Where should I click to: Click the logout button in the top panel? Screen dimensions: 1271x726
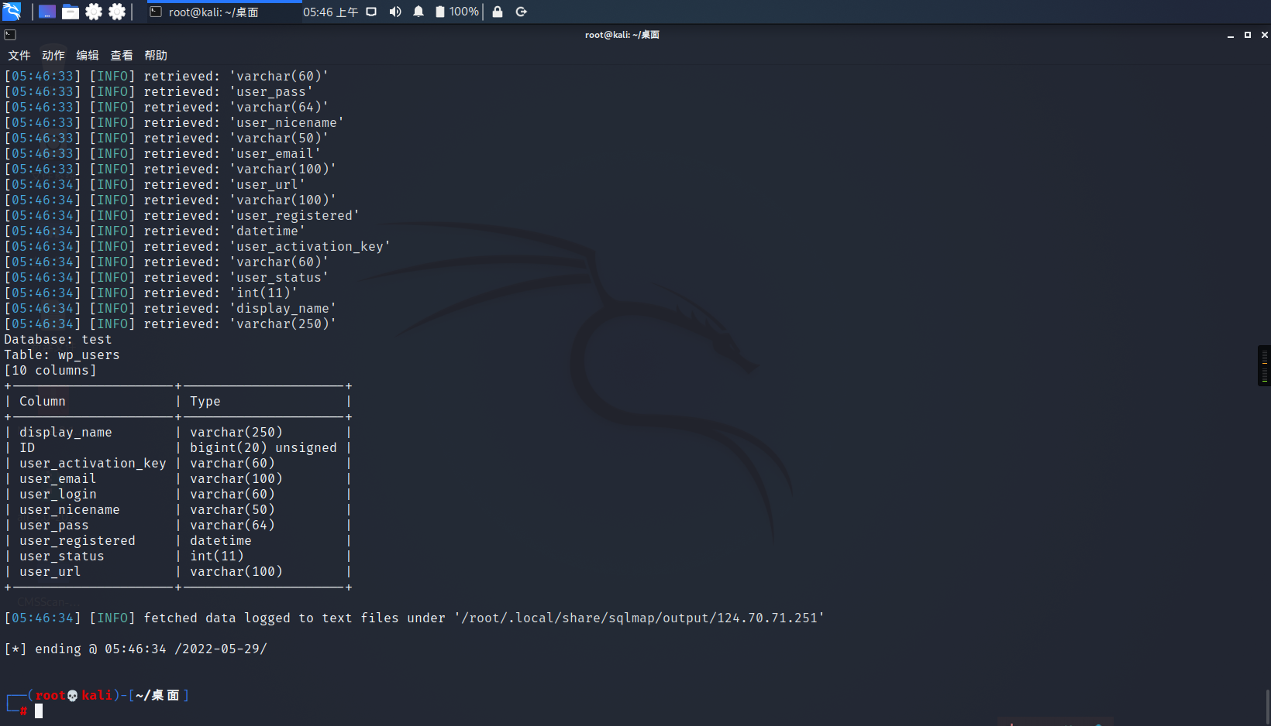(521, 12)
